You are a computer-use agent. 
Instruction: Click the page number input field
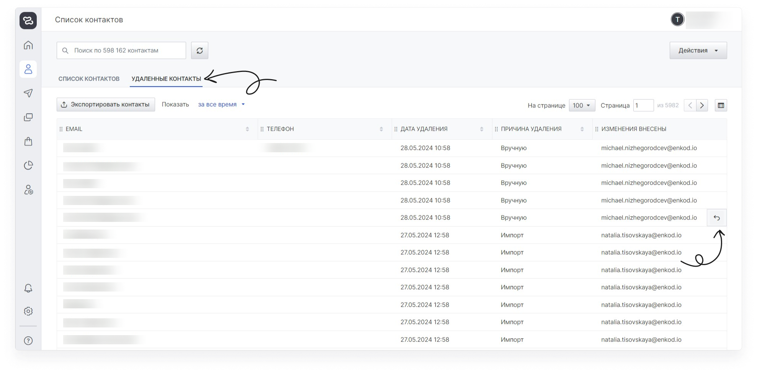coord(643,105)
